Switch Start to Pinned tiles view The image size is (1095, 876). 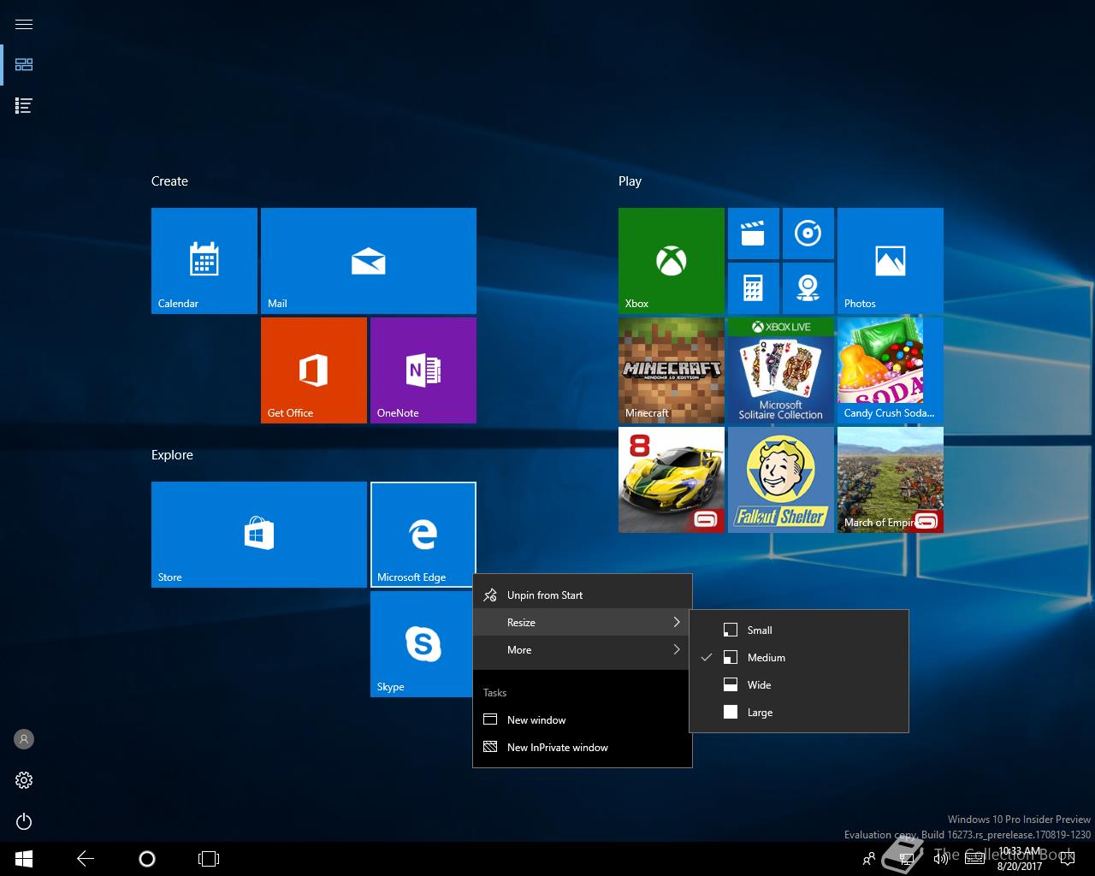23,64
